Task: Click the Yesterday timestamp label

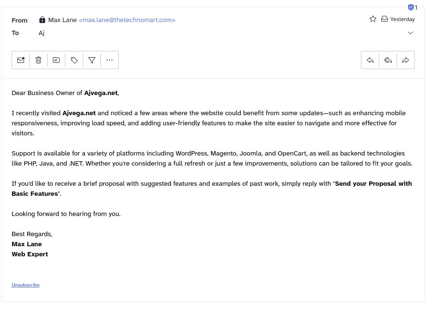Action: click(x=402, y=19)
